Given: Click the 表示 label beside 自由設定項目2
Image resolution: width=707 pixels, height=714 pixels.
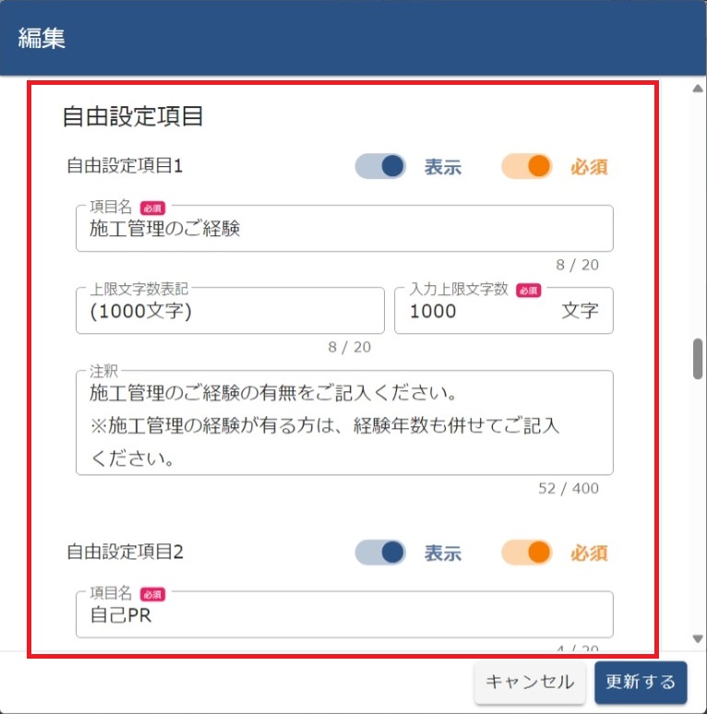Looking at the screenshot, I should pos(442,553).
